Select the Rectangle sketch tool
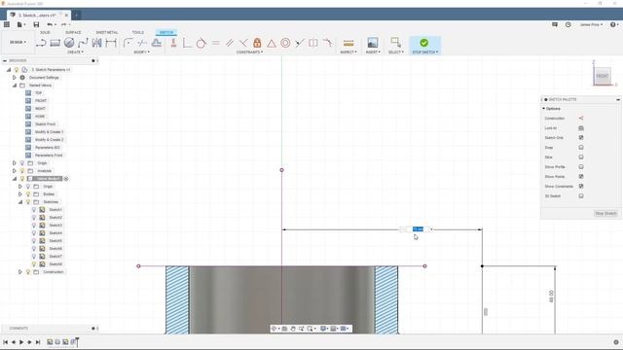The height and width of the screenshot is (350, 623). point(55,43)
